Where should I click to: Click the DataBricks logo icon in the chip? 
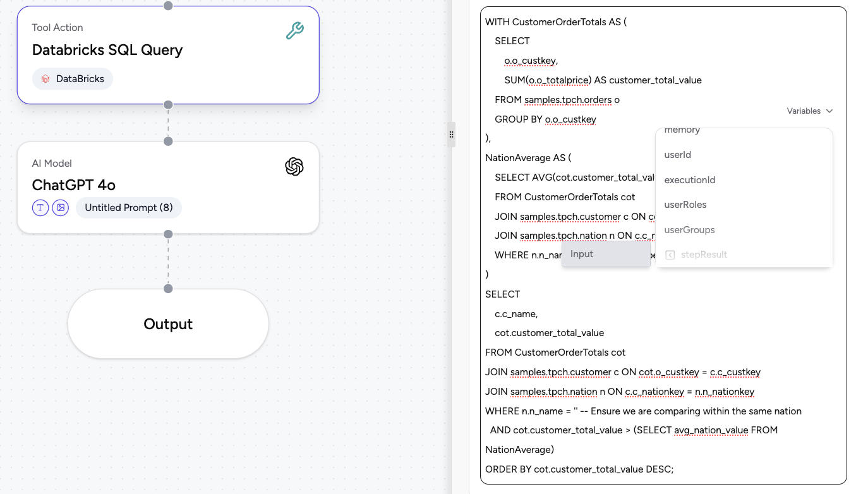(x=45, y=79)
